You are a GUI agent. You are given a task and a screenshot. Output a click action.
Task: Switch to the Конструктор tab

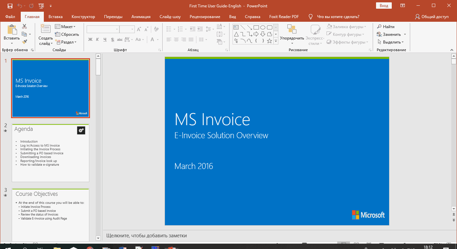83,16
